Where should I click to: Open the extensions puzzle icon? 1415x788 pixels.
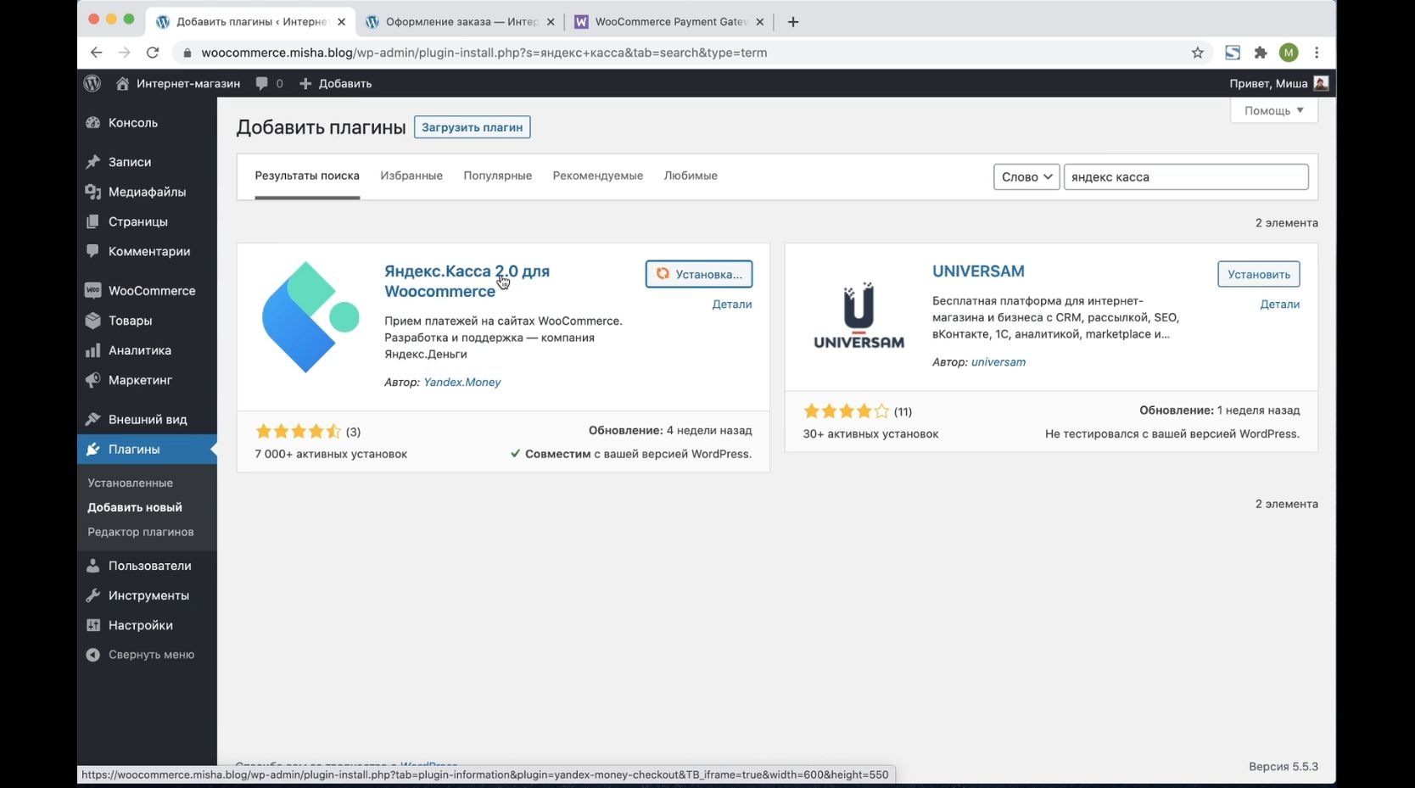click(1261, 53)
